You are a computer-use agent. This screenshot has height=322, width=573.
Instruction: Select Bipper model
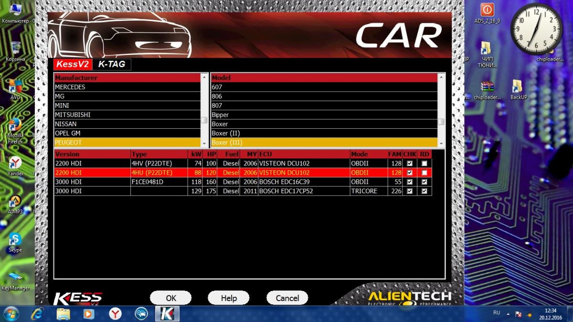[x=324, y=115]
